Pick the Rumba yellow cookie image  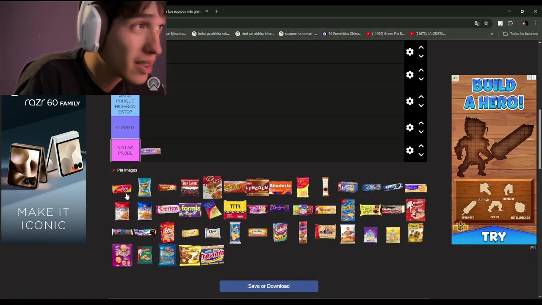point(371,210)
